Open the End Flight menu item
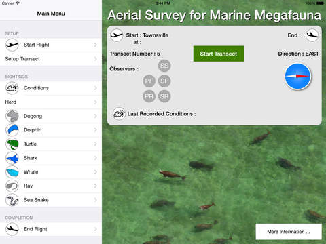The image size is (326, 244). (x=51, y=229)
